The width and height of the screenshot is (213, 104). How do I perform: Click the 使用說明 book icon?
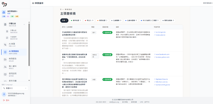pos(5,74)
